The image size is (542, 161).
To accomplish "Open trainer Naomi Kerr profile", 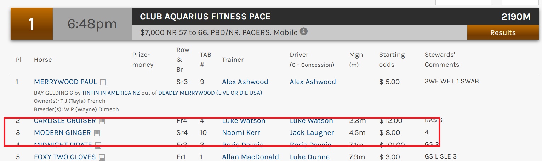I will coord(241,133).
